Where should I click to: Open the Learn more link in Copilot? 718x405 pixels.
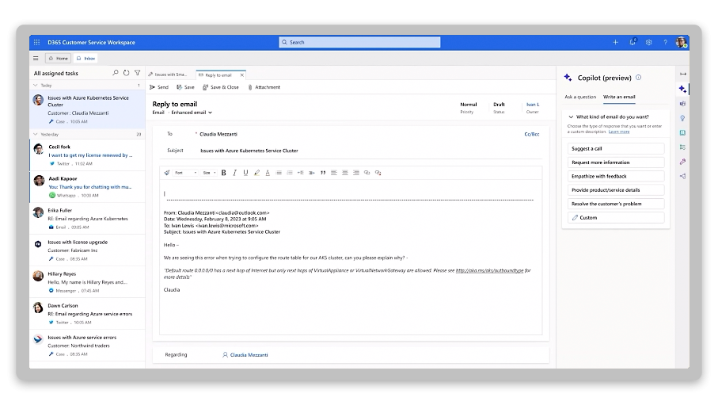point(619,132)
